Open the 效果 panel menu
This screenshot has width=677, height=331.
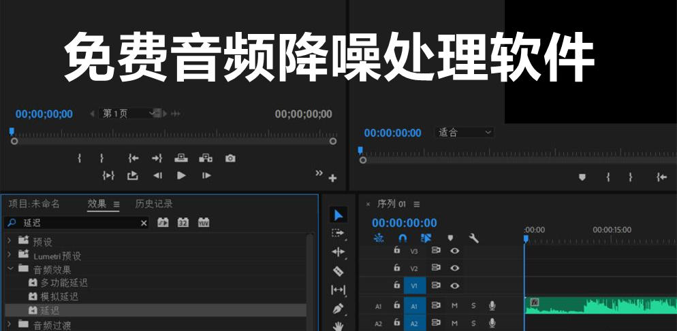pyautogui.click(x=116, y=205)
